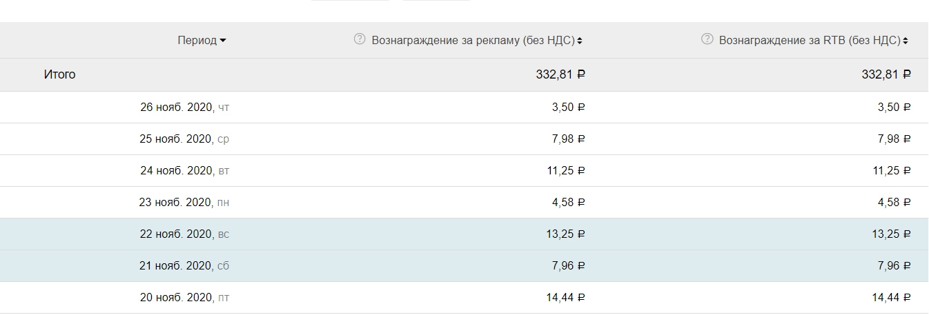Sort by Период column arrow
This screenshot has height=315, width=929.
(x=223, y=41)
